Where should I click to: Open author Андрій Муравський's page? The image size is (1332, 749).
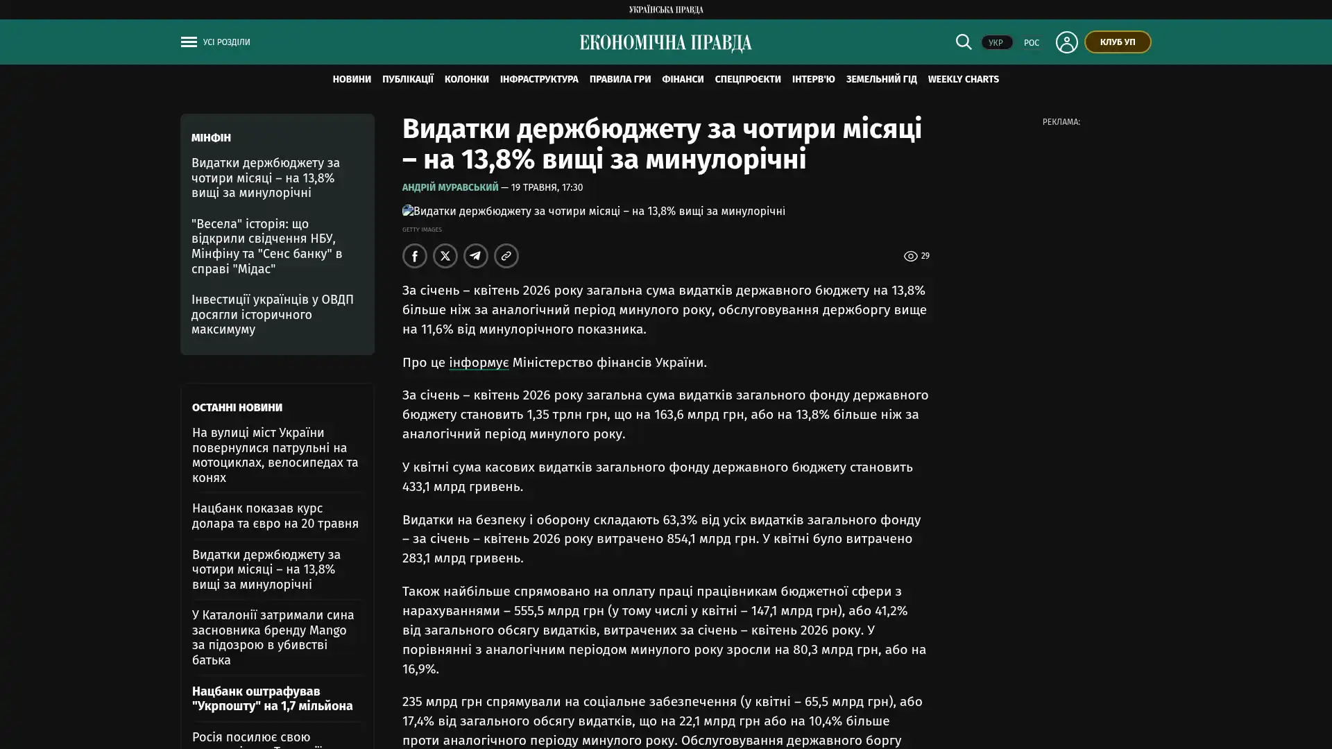pyautogui.click(x=450, y=187)
